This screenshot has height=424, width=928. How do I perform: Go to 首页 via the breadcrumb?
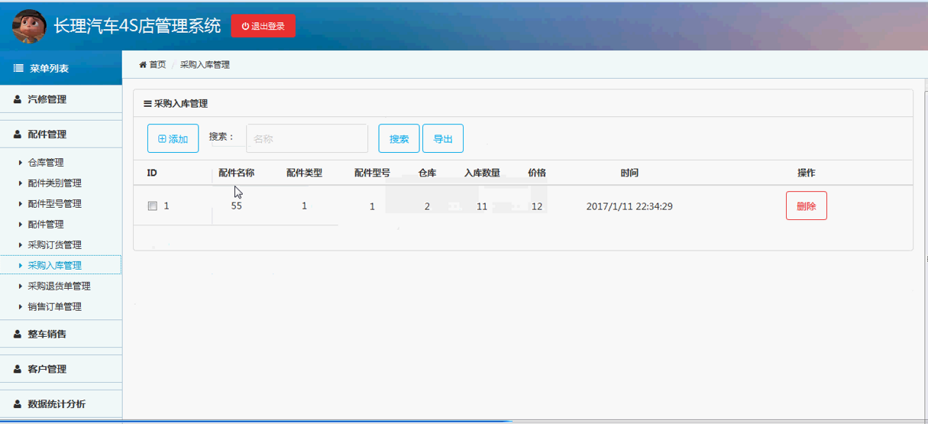[157, 65]
